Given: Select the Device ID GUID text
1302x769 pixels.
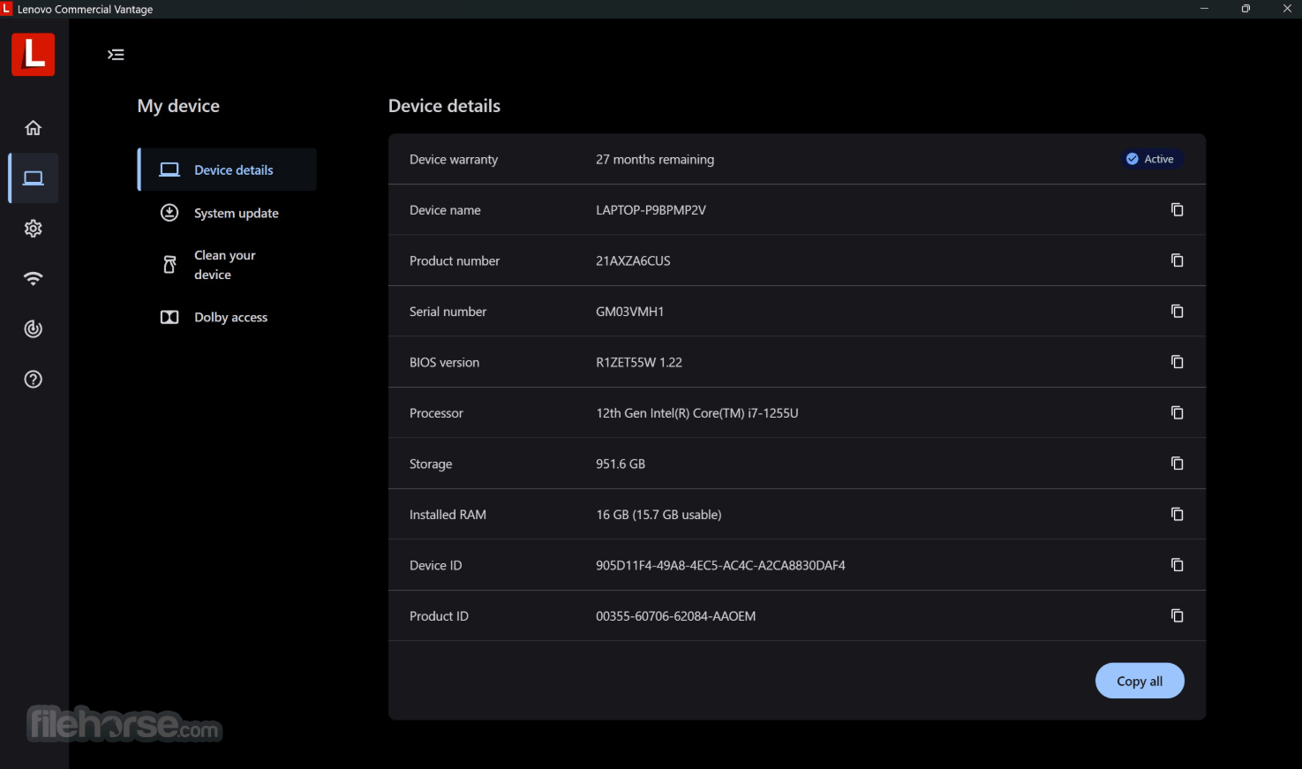Looking at the screenshot, I should tap(720, 566).
